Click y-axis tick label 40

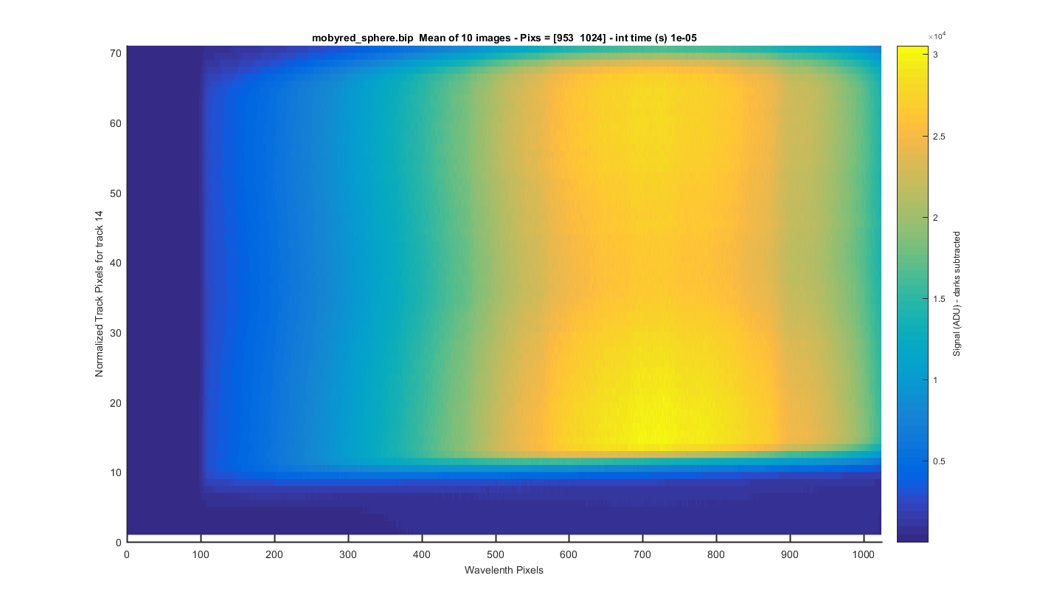coord(116,263)
